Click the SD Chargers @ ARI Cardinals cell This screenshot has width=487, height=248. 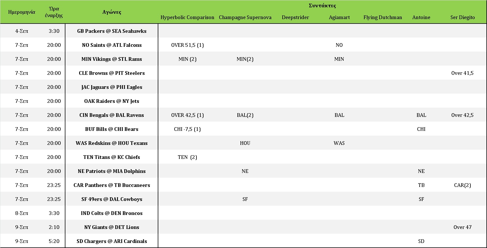pyautogui.click(x=112, y=241)
